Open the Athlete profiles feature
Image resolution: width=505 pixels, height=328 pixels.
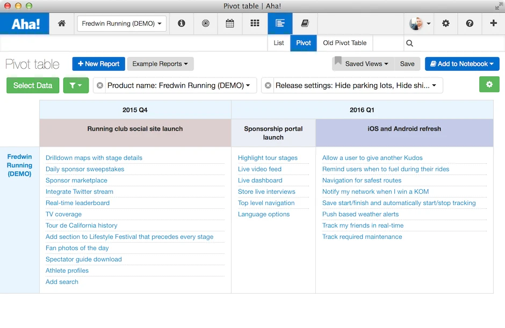67,271
